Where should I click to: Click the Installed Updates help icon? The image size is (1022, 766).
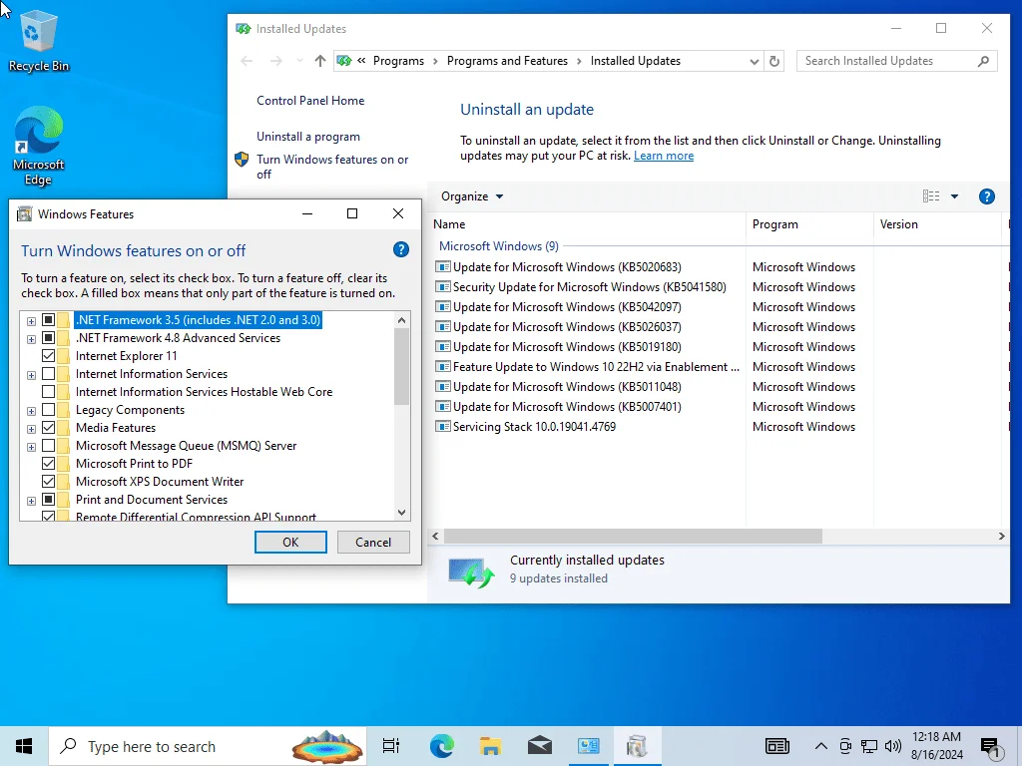click(986, 196)
